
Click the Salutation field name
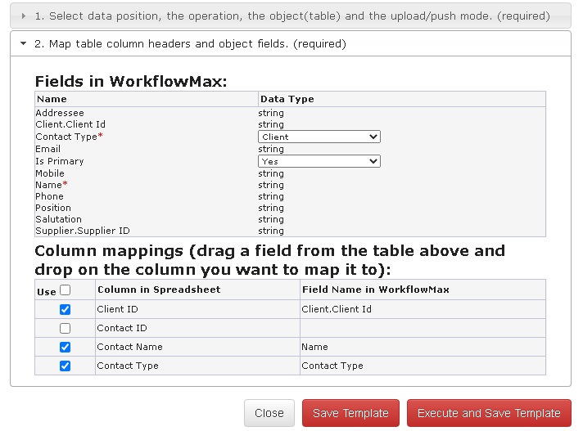point(59,219)
